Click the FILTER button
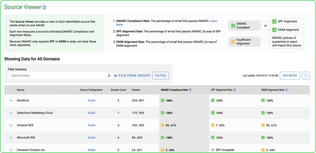Viewport: 316px width, 153px height. pyautogui.click(x=160, y=76)
